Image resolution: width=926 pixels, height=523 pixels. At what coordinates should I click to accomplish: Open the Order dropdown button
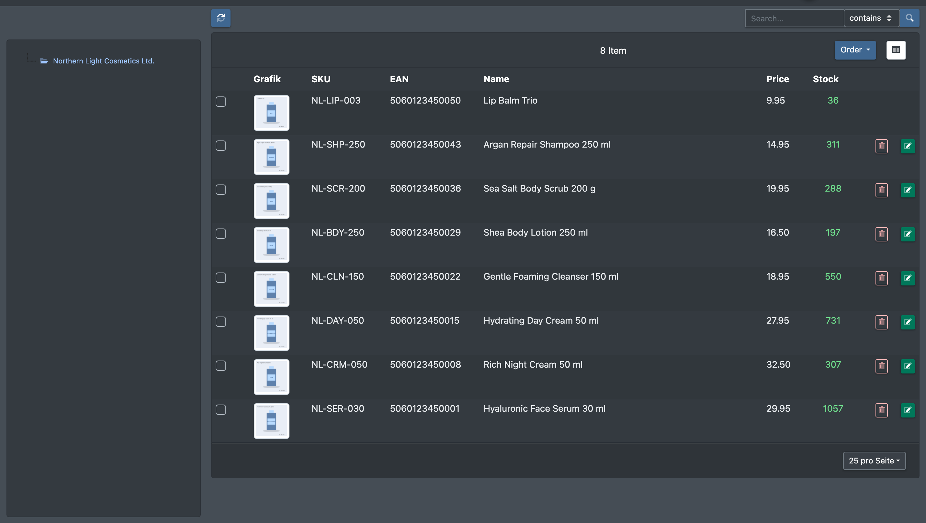(x=855, y=50)
